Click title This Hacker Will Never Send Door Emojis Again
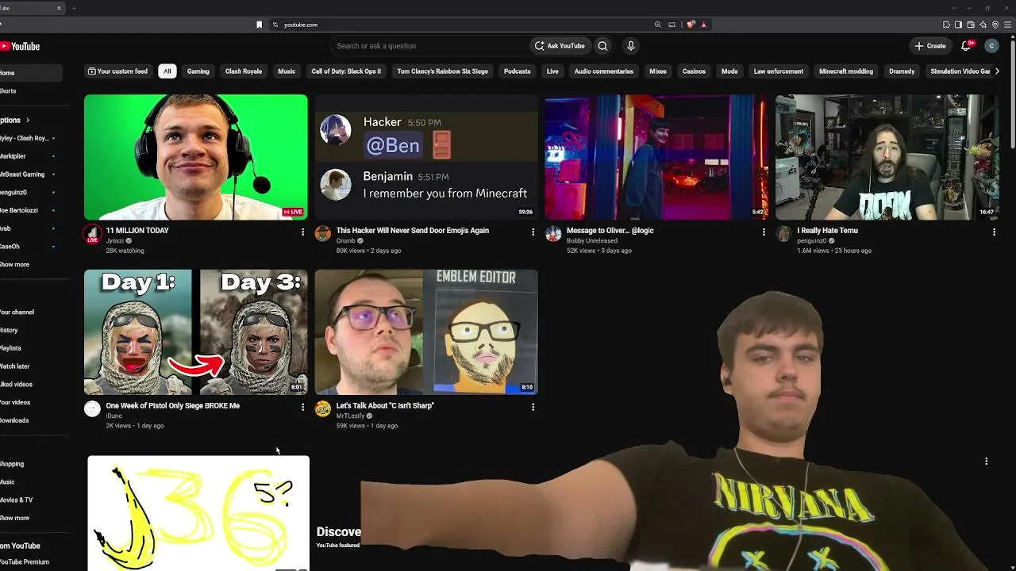The height and width of the screenshot is (571, 1016). tap(413, 231)
